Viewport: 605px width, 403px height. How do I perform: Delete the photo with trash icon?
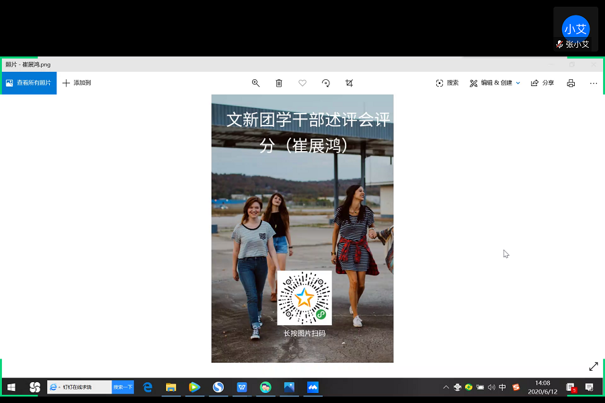279,83
